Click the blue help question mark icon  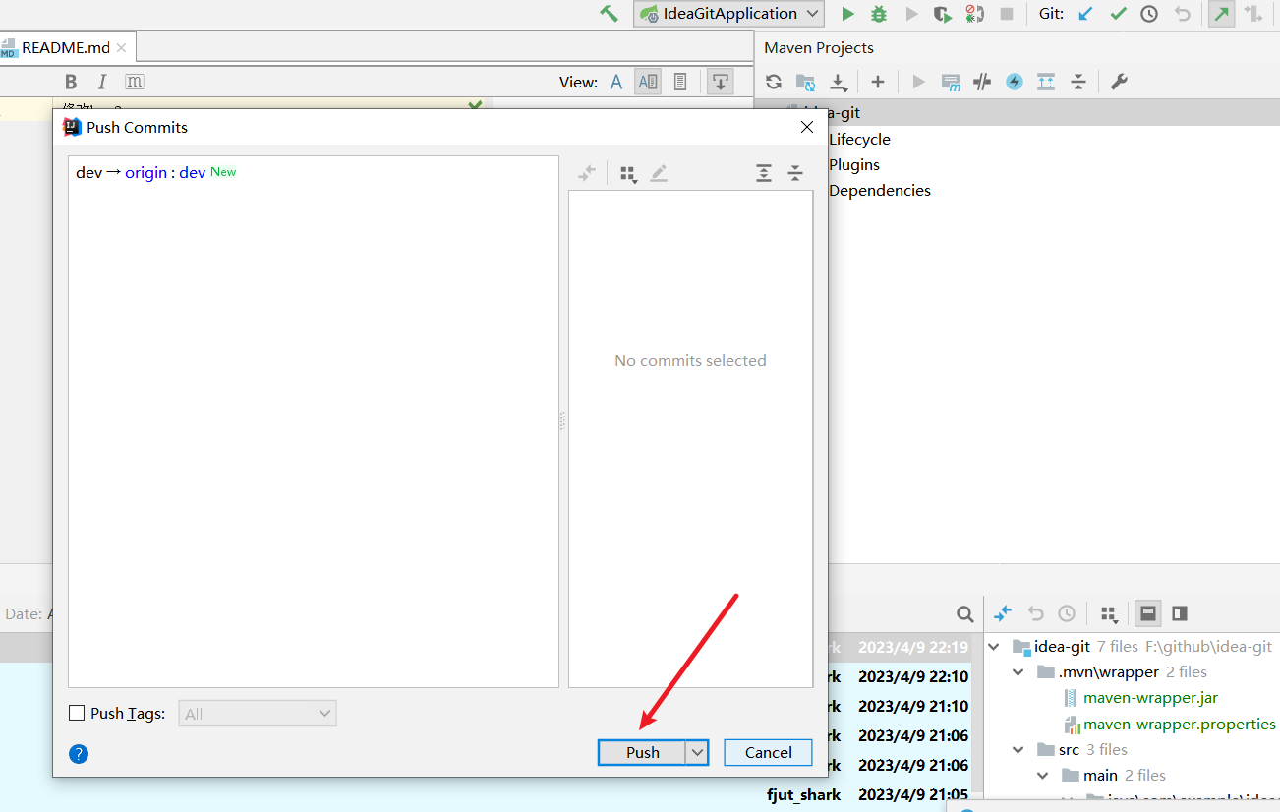tap(79, 754)
